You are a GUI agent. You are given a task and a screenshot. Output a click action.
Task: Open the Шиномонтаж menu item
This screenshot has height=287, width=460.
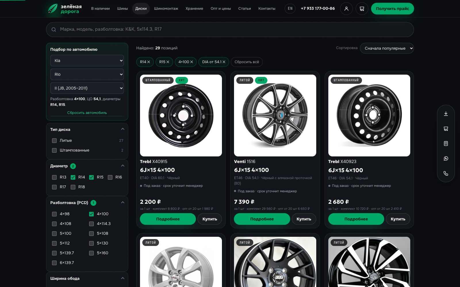click(166, 9)
